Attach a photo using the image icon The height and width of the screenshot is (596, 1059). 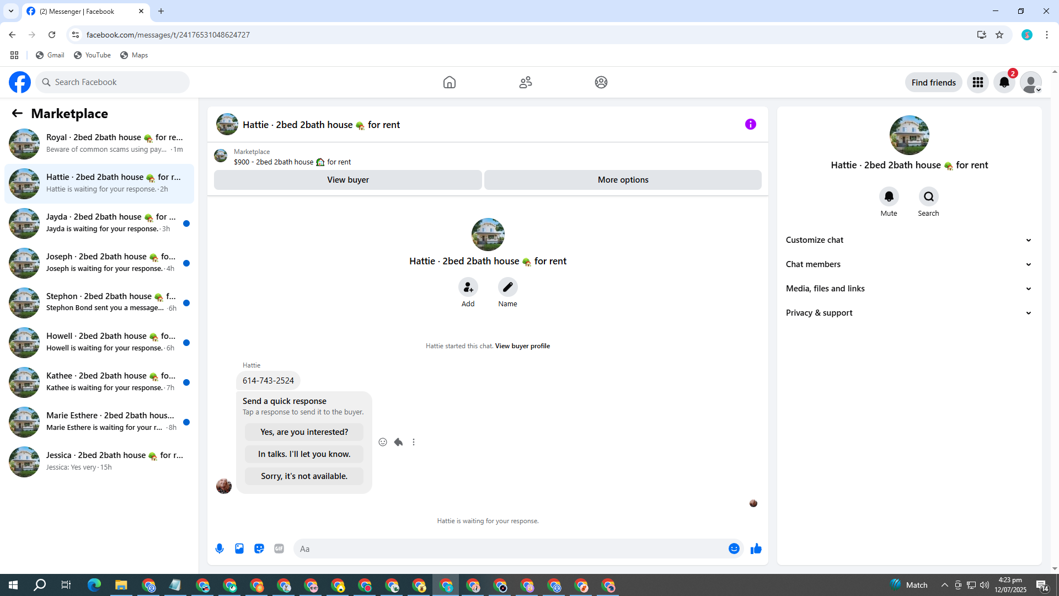pyautogui.click(x=239, y=549)
